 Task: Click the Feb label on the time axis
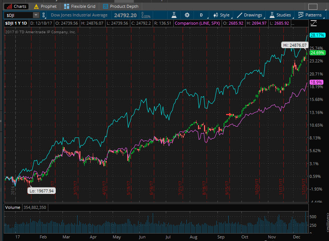[x=43, y=237]
